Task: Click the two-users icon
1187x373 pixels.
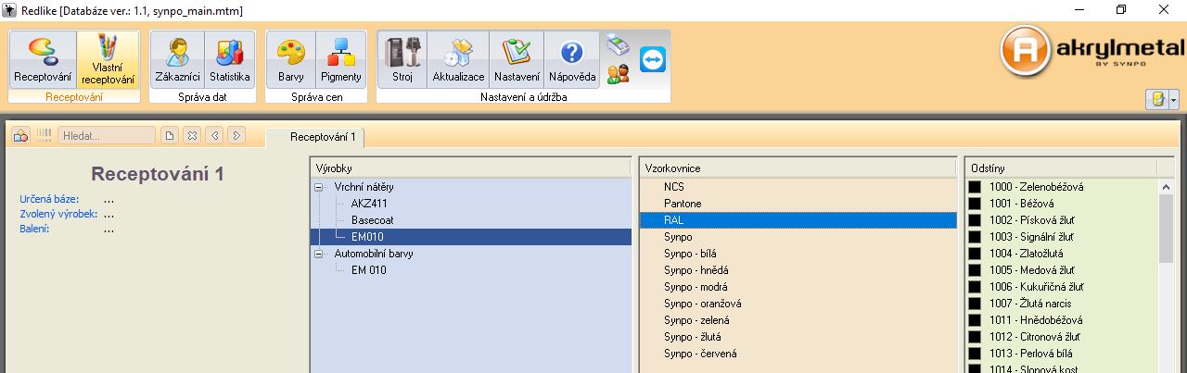Action: [618, 74]
